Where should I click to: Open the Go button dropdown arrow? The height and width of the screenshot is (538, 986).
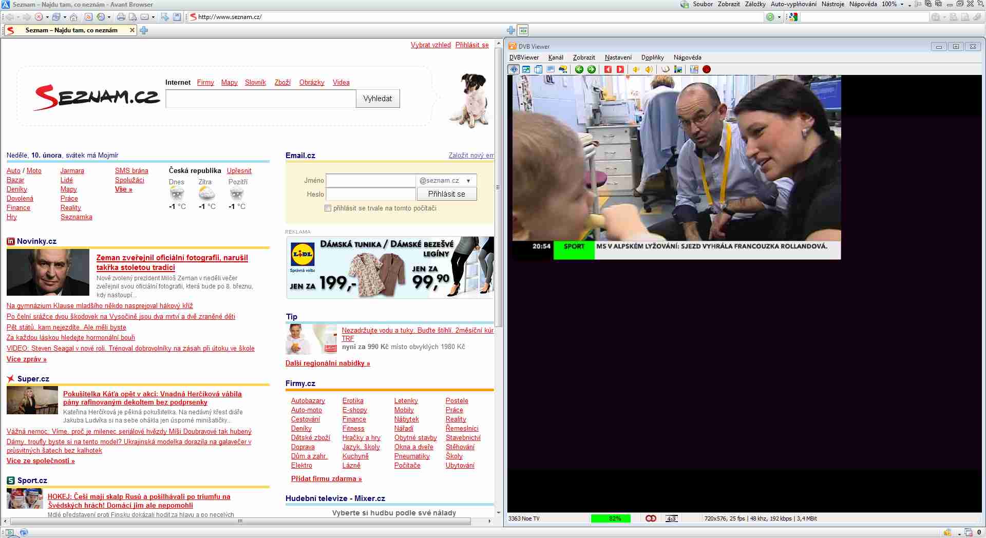click(779, 17)
